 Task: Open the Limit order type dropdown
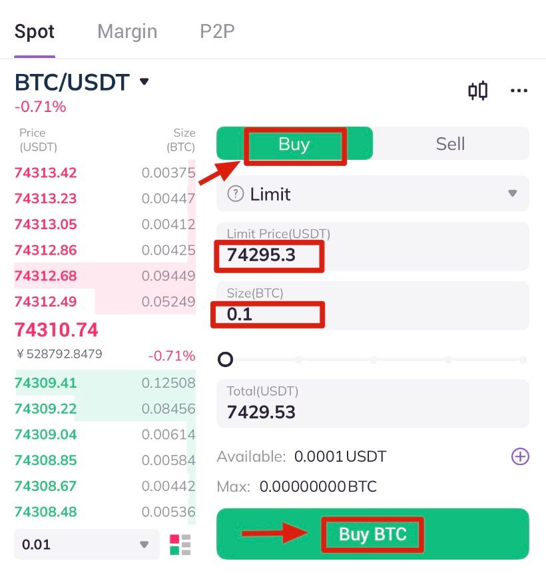[372, 194]
